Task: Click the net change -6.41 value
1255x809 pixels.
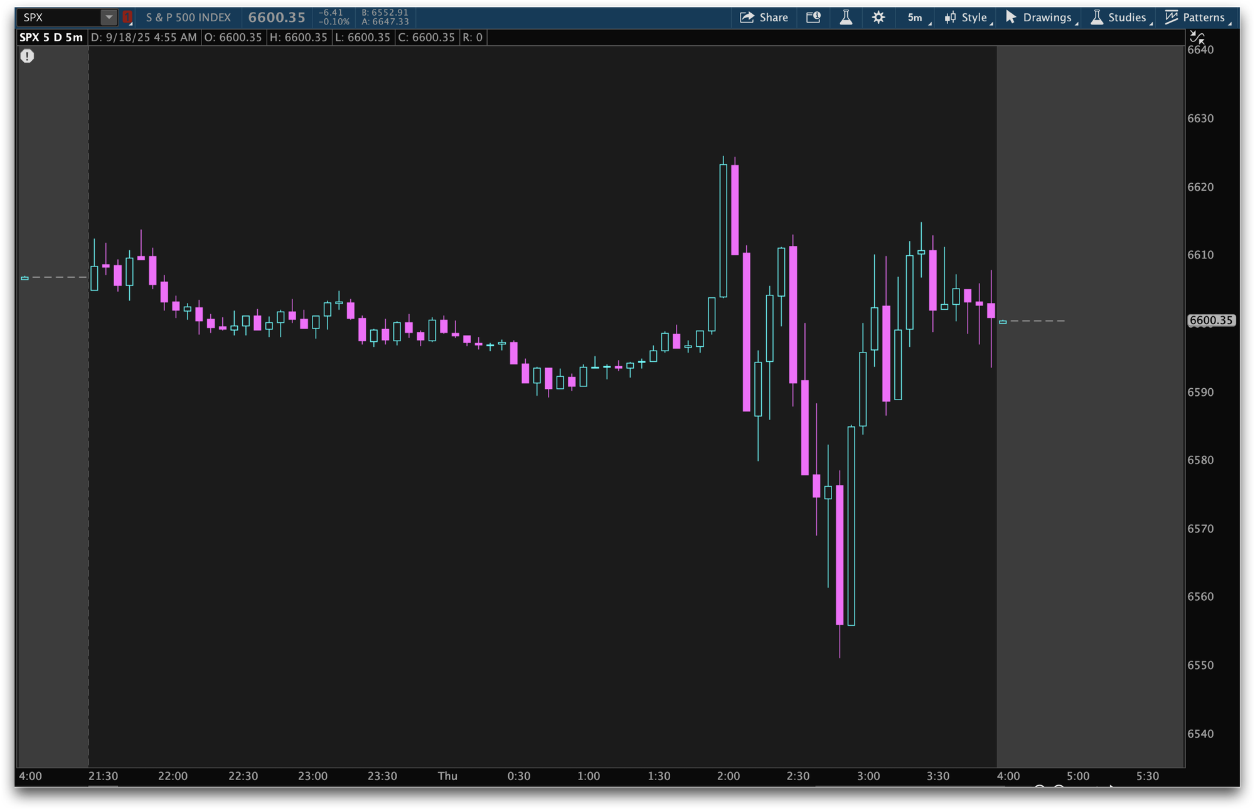Action: click(331, 13)
